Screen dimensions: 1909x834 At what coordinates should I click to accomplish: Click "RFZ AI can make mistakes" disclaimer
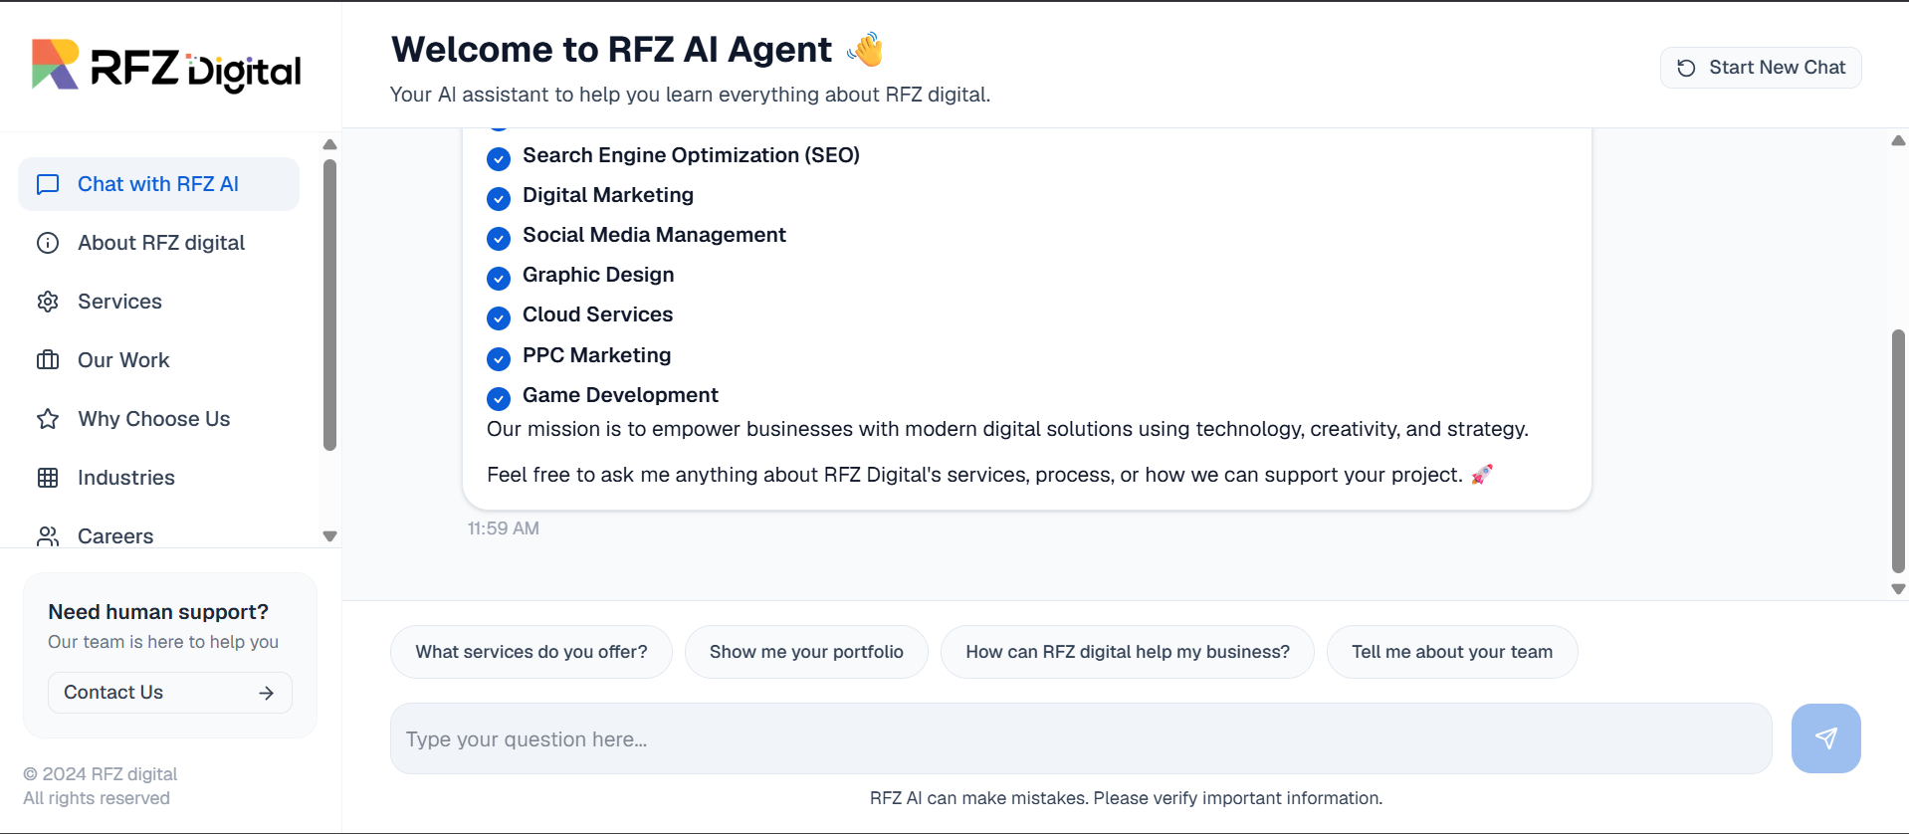(x=1126, y=798)
